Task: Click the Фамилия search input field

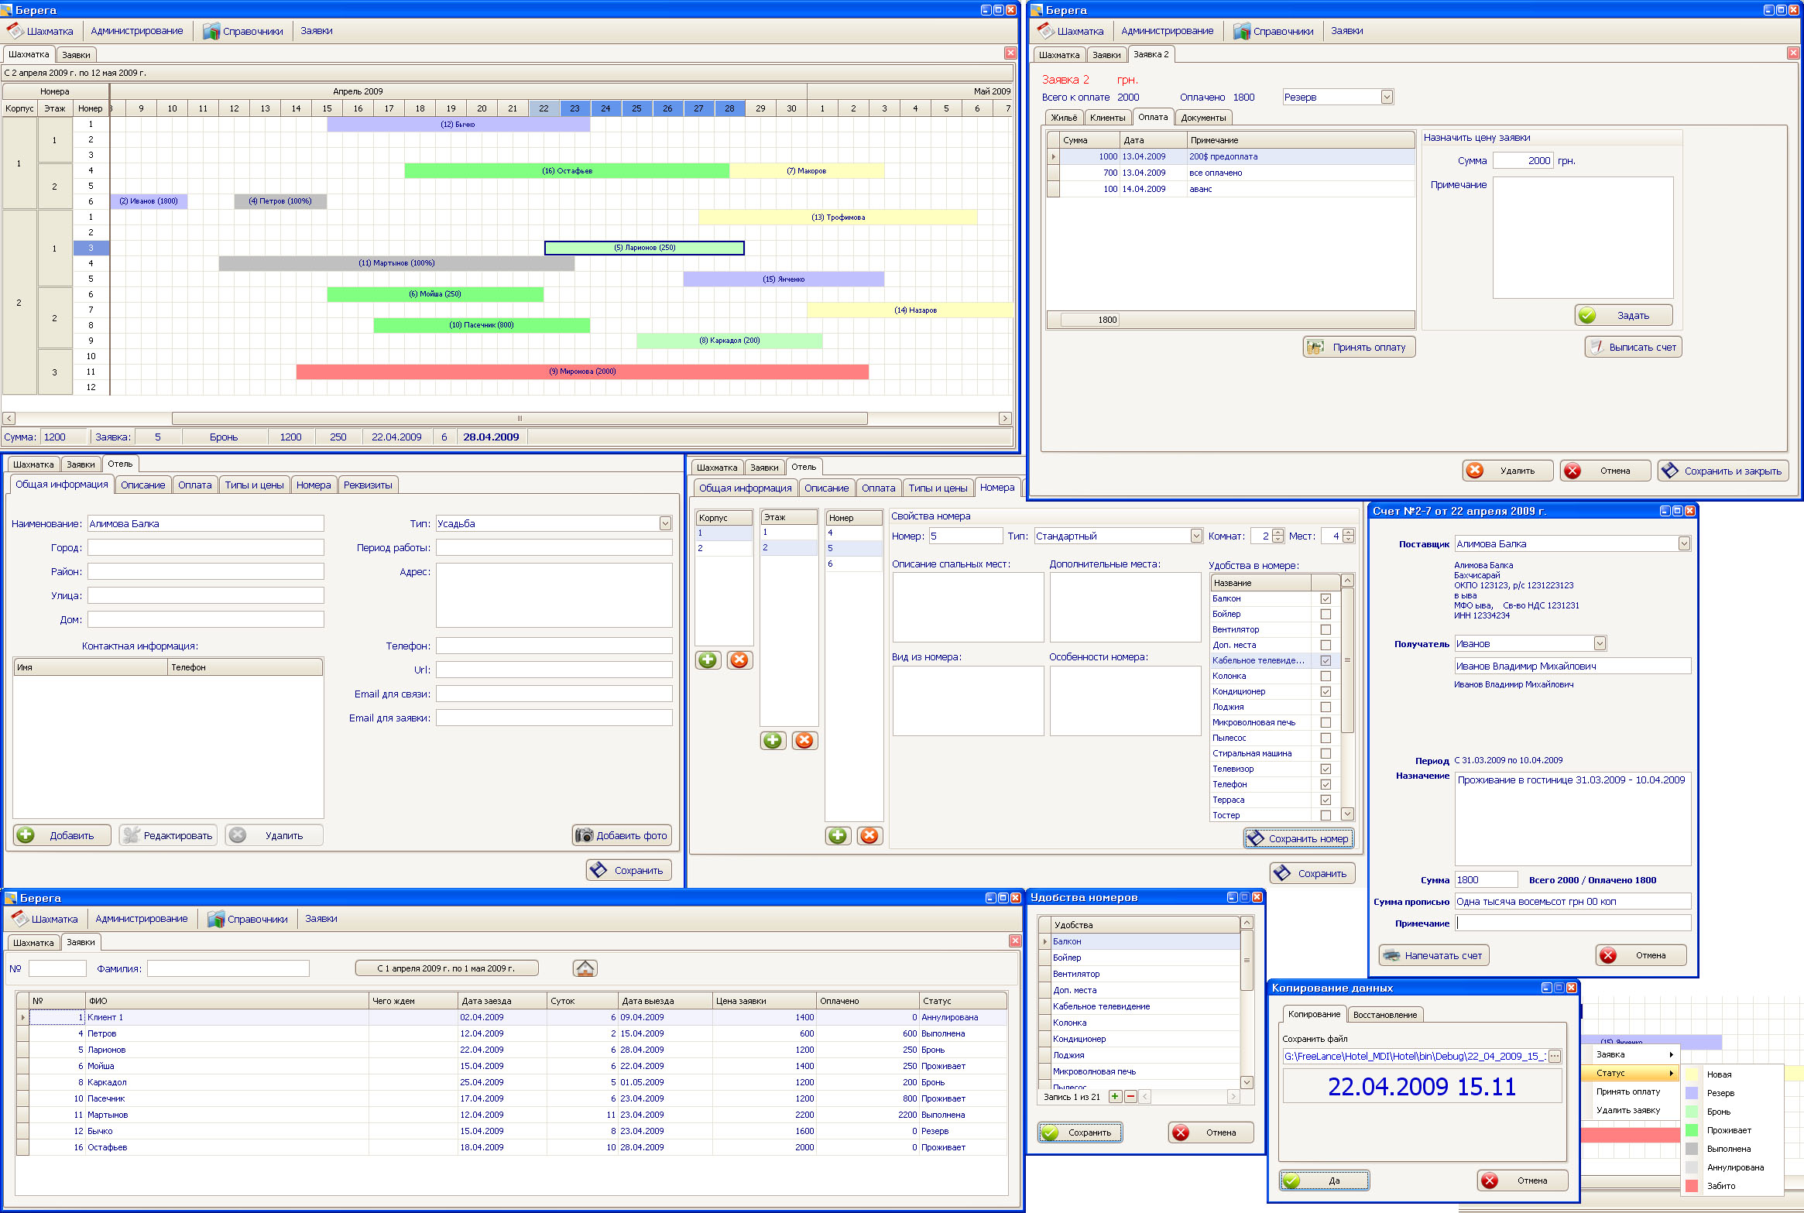Action: click(228, 968)
